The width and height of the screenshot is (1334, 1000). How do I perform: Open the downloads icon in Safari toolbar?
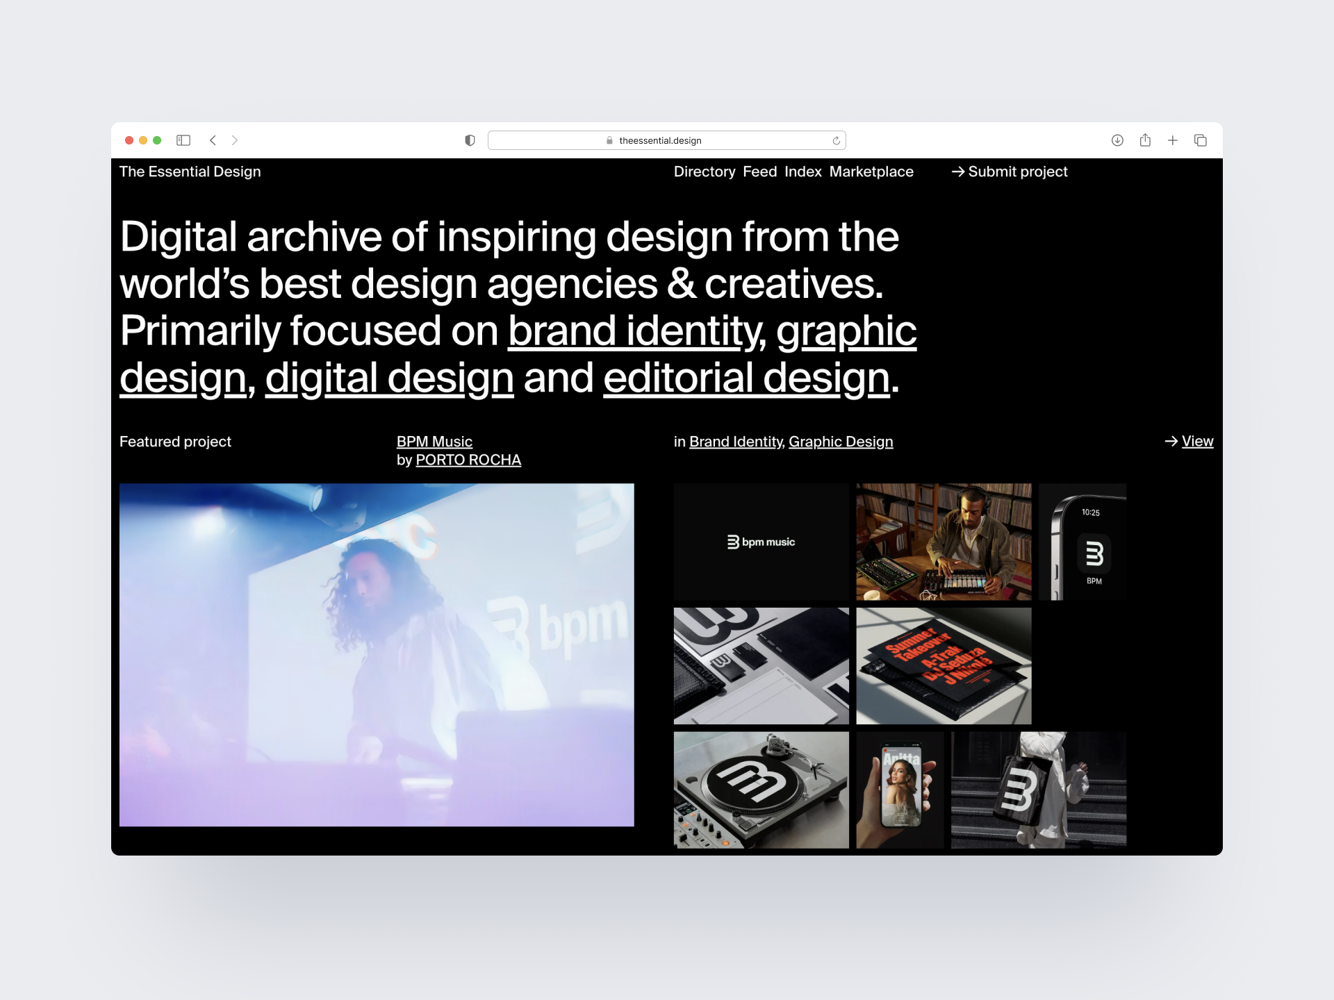pyautogui.click(x=1117, y=140)
